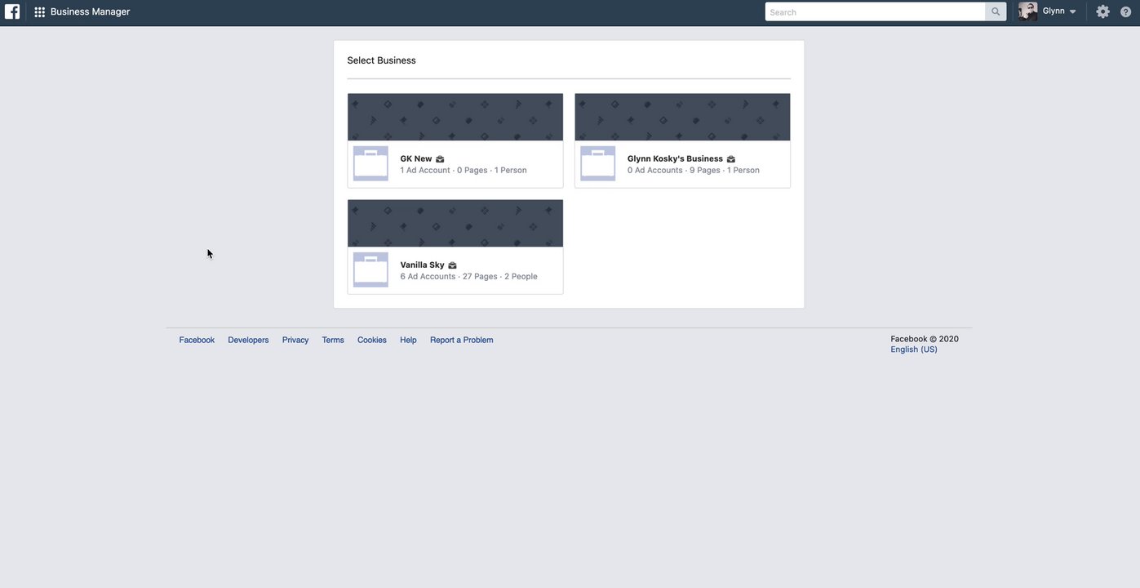Click '6 Ad Accounts · 27 Pages · 2 People' text
Screen dimensions: 1140x588
(x=469, y=276)
